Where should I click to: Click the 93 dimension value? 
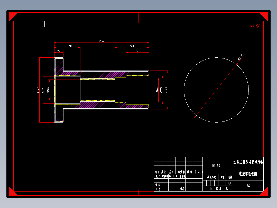(x=132, y=46)
